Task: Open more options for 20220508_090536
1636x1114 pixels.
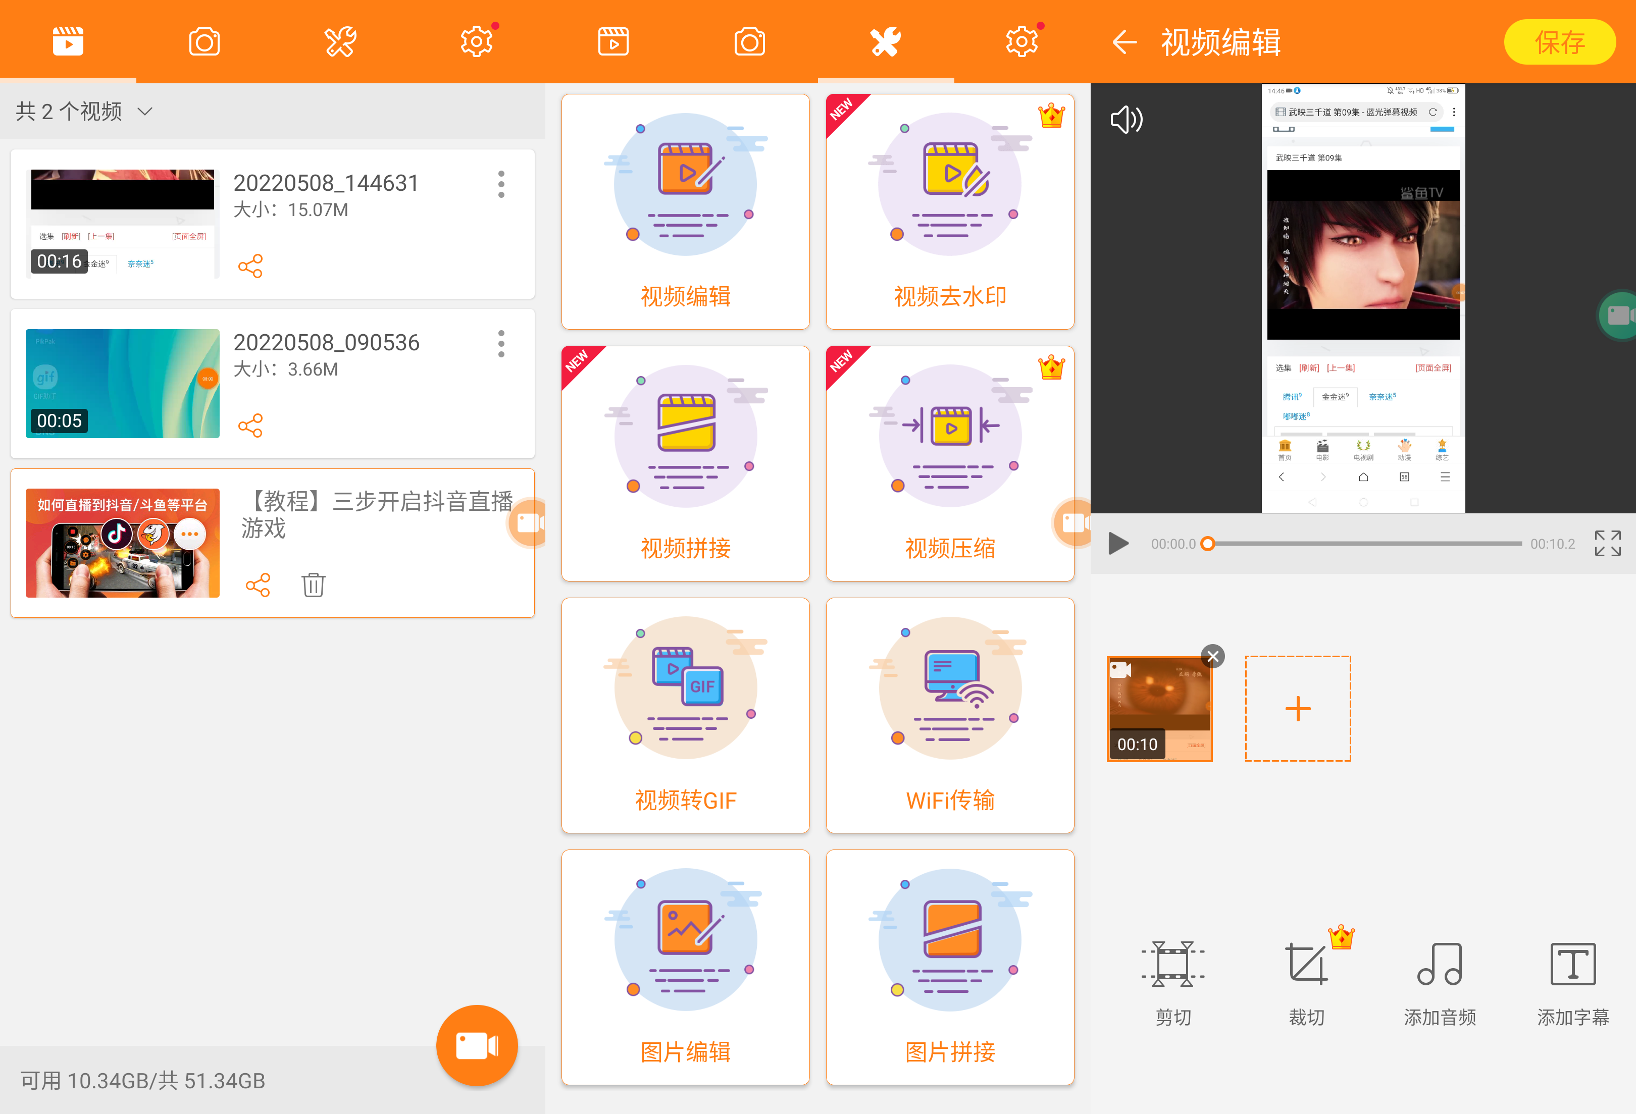Action: pyautogui.click(x=500, y=343)
